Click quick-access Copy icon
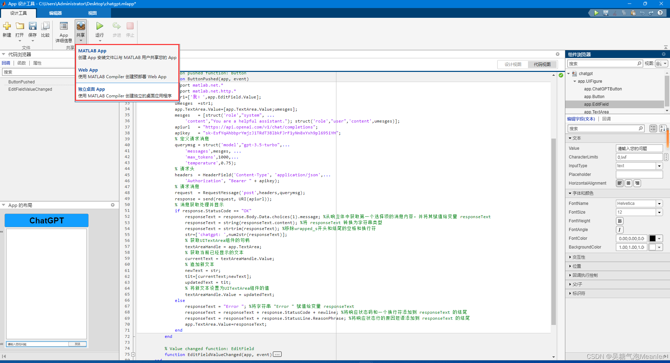This screenshot has height=363, width=670. tap(624, 13)
